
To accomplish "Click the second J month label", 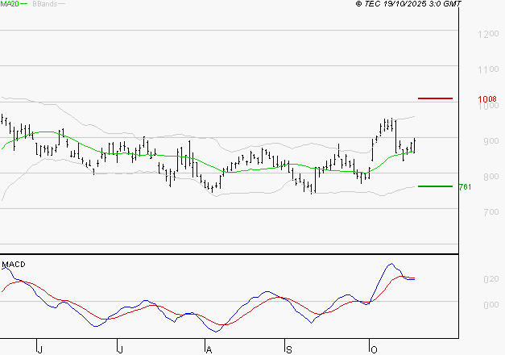I will pos(120,350).
